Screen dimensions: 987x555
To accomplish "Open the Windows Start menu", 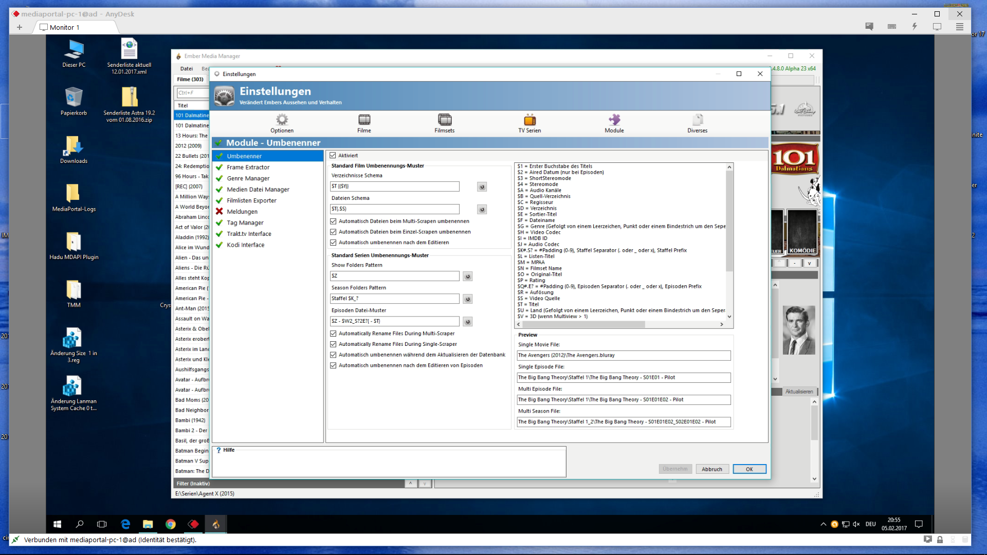I will coord(58,524).
